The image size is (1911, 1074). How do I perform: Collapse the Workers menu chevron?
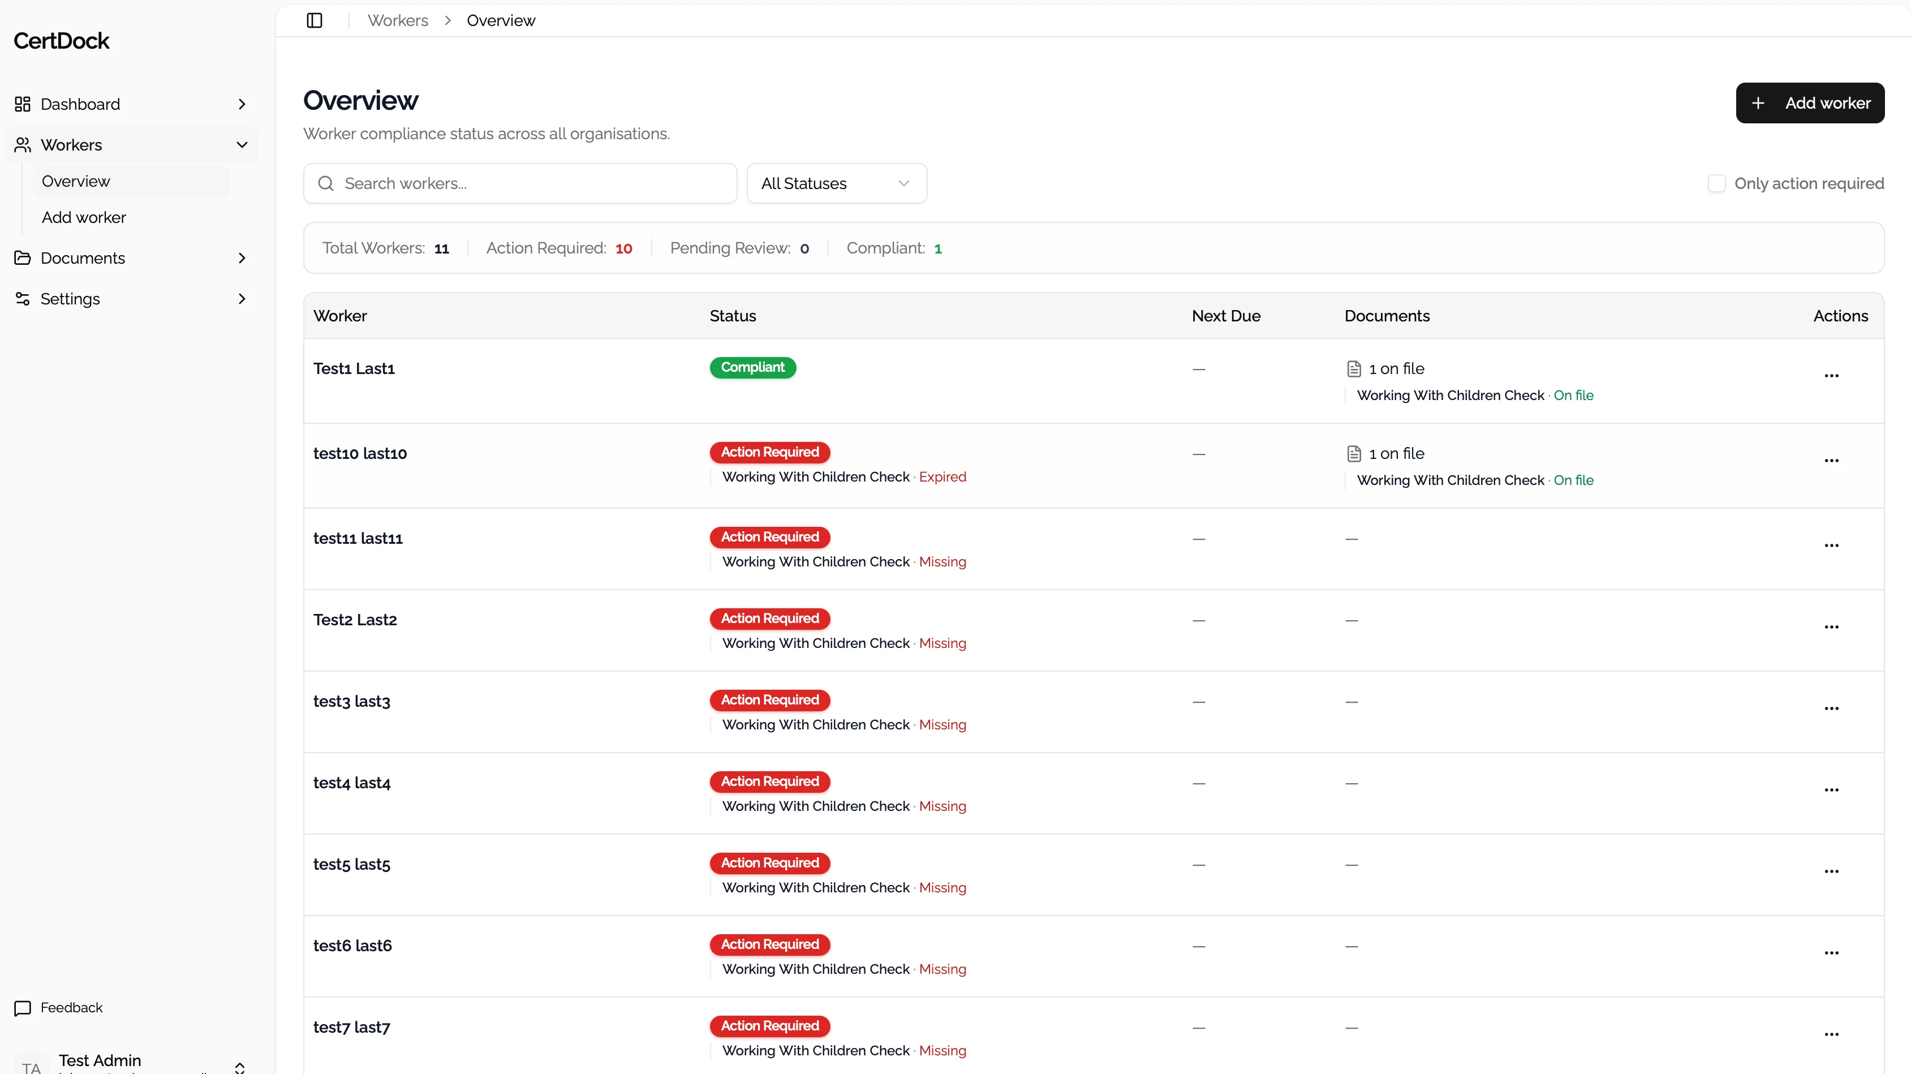click(242, 145)
